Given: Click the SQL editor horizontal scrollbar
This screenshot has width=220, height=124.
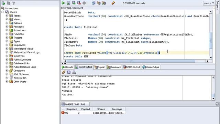Looking at the screenshot, I should (x=131, y=61).
